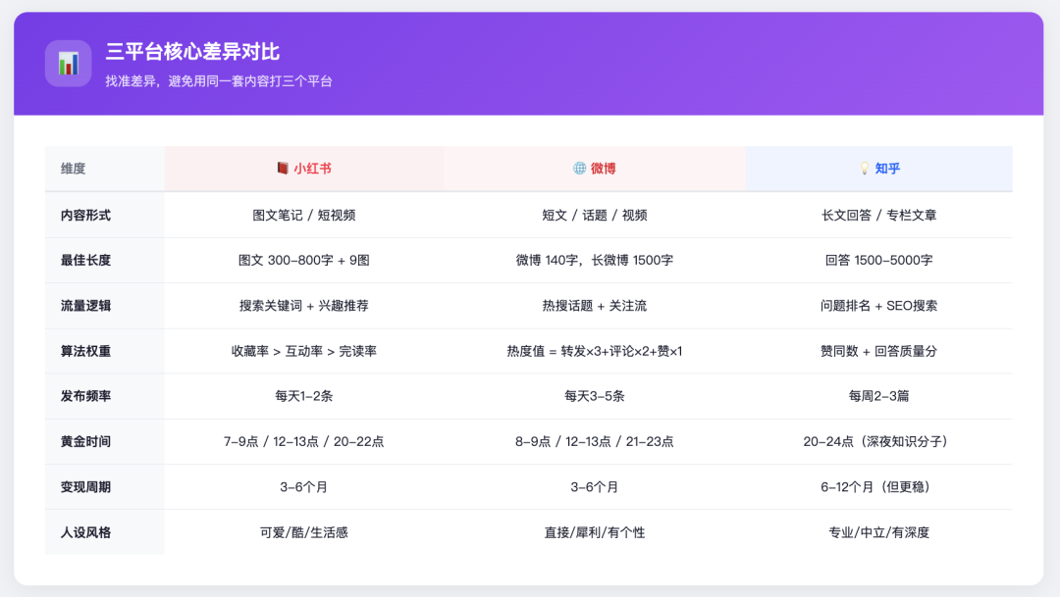Click the 算法权重 row label

coord(85,351)
